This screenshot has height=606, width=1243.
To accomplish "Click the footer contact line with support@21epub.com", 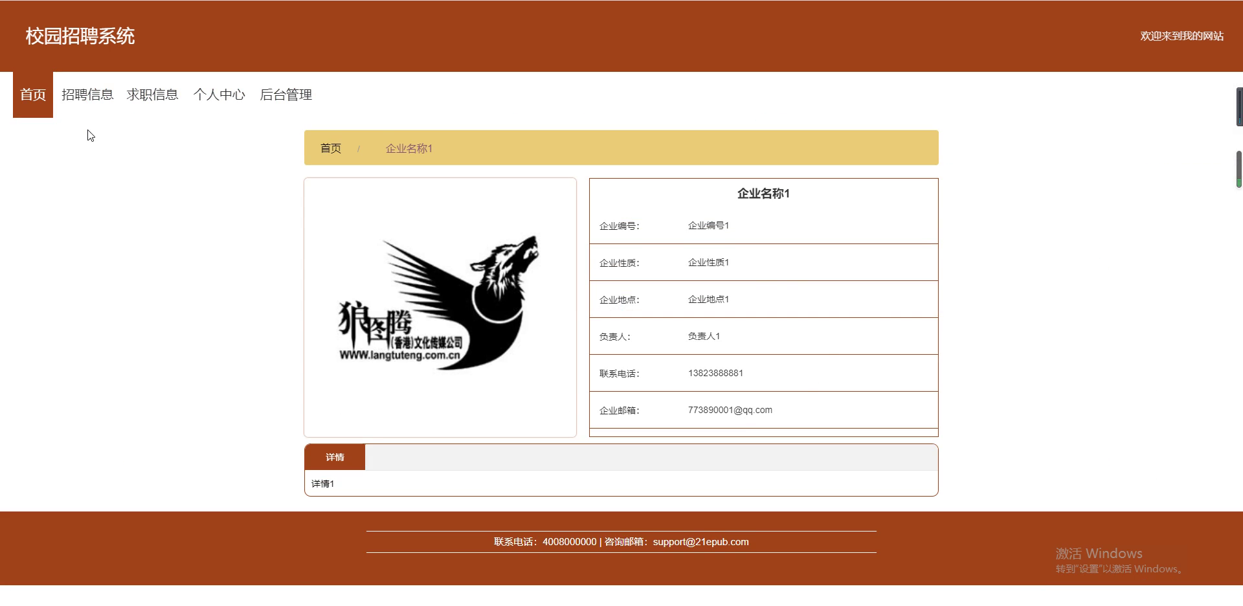I will pyautogui.click(x=621, y=542).
